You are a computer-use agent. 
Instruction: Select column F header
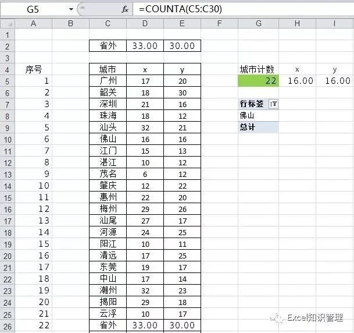(x=220, y=23)
